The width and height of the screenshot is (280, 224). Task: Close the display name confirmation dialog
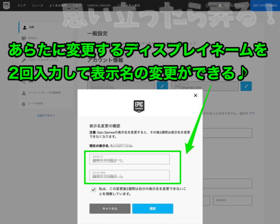[196, 96]
